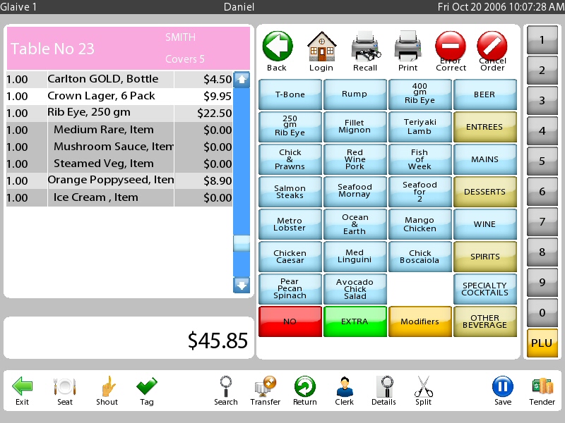Add Rump steak item
This screenshot has width=565, height=423.
pyautogui.click(x=355, y=94)
